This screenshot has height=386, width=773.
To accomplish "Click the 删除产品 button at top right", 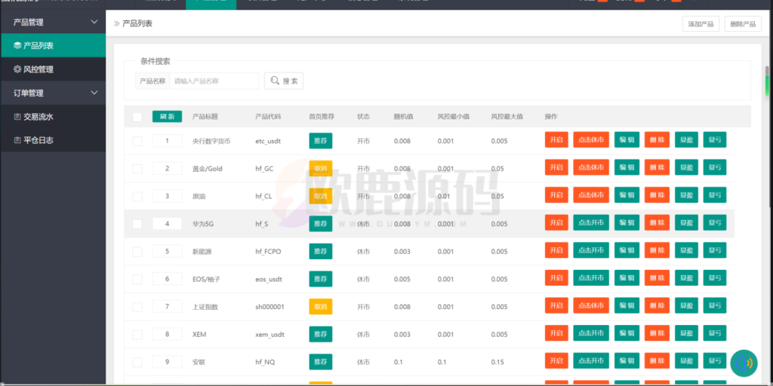I will point(743,24).
